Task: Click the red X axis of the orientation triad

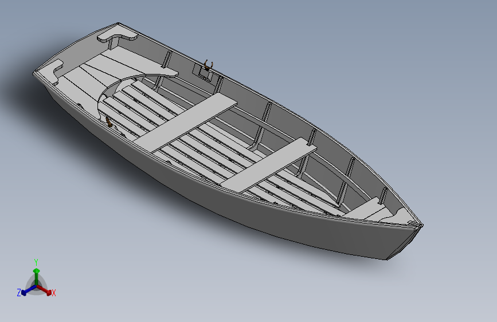Action: click(44, 290)
